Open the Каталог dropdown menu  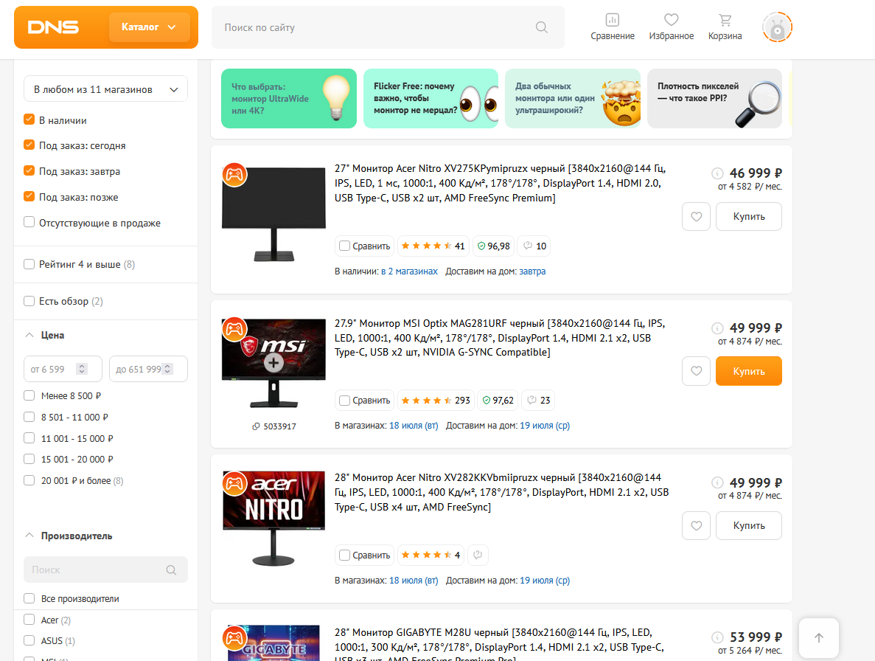(149, 27)
